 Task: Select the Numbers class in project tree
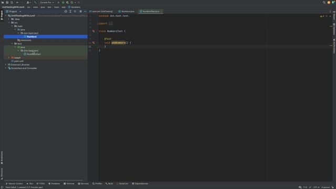click(x=46, y=37)
